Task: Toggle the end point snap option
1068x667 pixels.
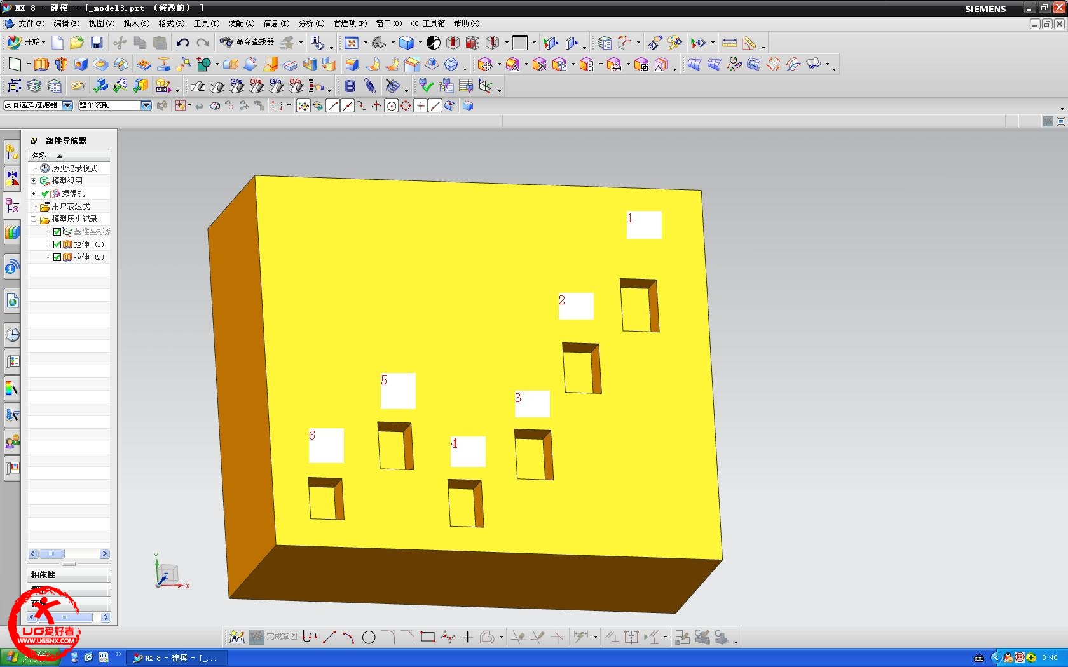Action: 333,106
